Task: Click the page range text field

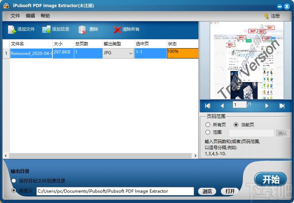Action: (251, 133)
